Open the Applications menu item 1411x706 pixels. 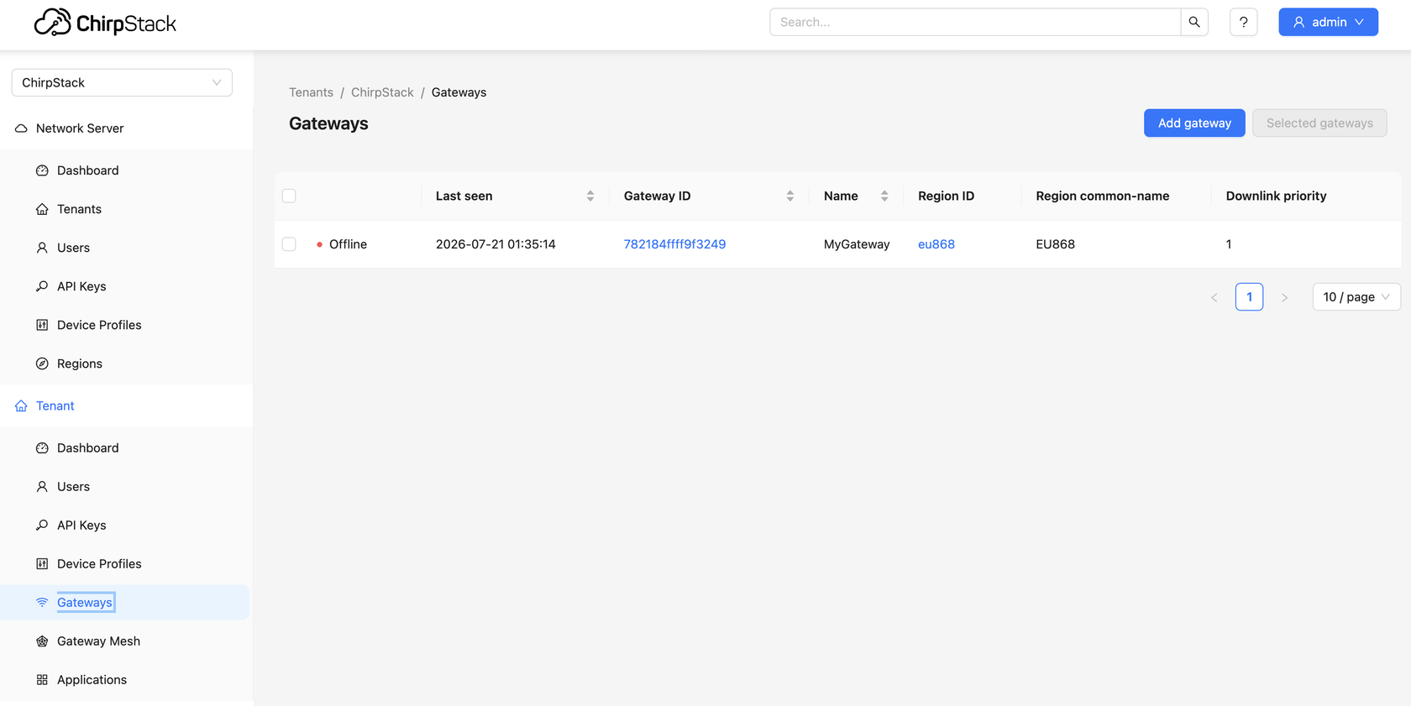[126, 680]
